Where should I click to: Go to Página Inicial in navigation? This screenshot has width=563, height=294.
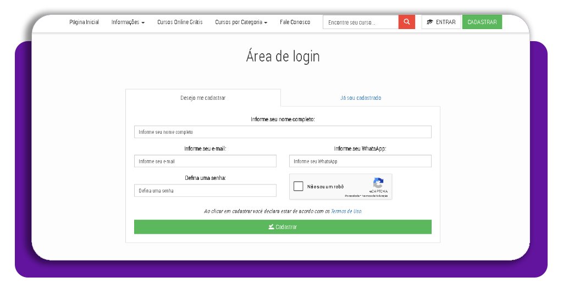pos(84,22)
